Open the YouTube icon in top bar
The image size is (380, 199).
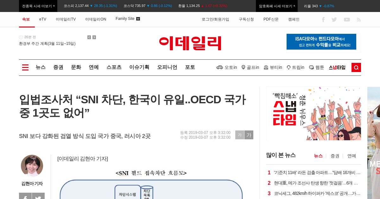347,20
